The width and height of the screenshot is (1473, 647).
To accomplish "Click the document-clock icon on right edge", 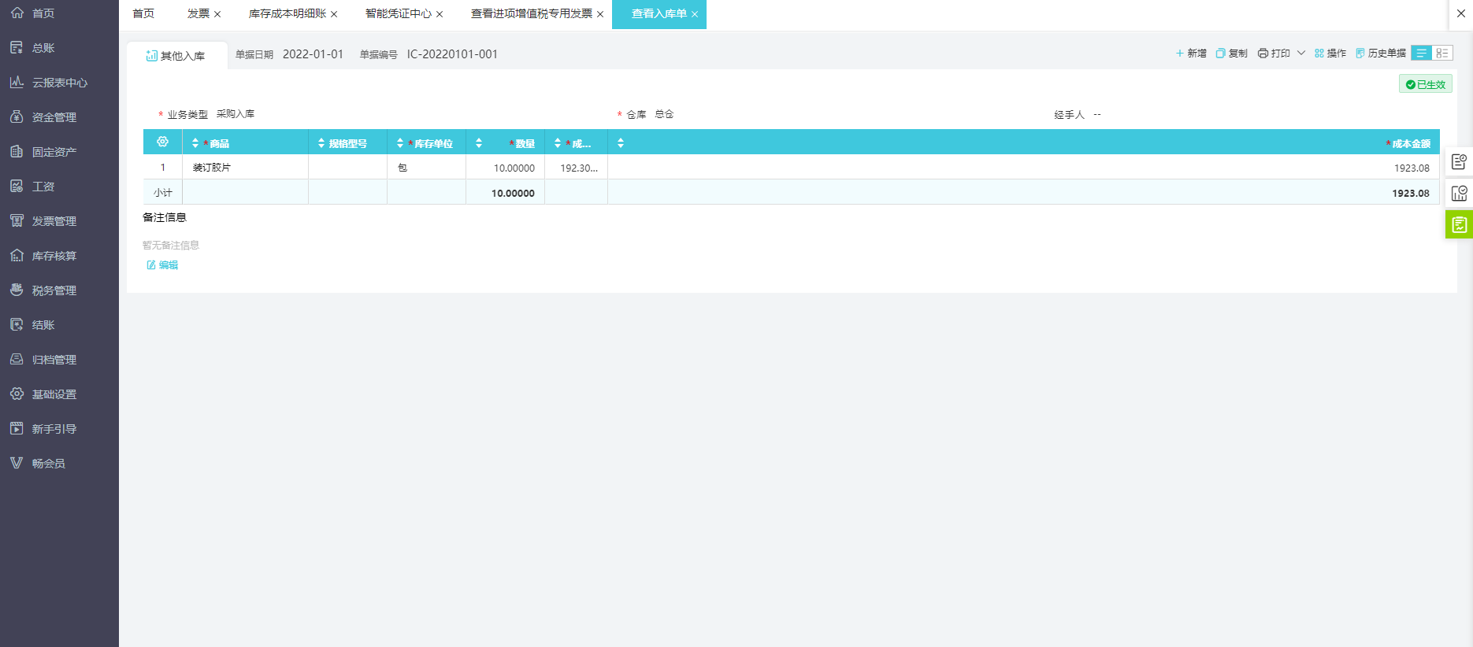I will coord(1459,161).
